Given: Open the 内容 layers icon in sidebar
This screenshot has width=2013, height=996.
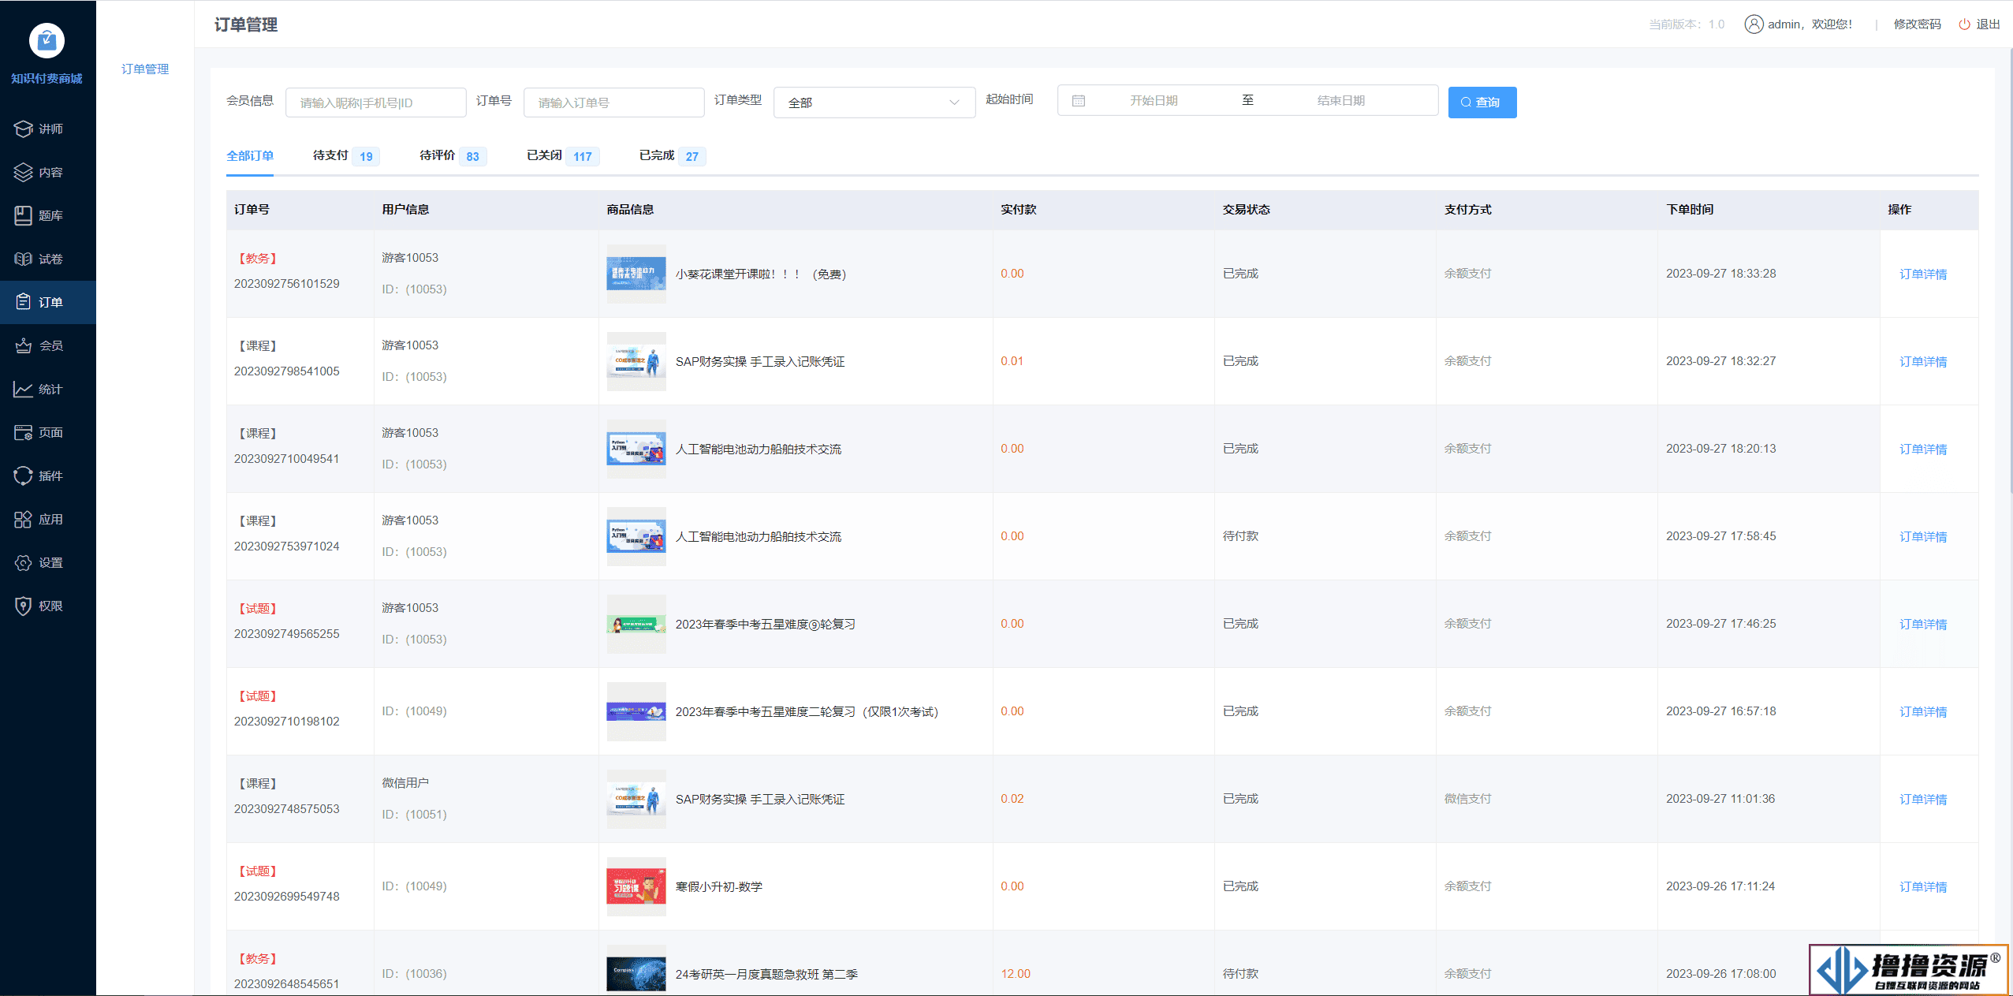Looking at the screenshot, I should [x=23, y=172].
